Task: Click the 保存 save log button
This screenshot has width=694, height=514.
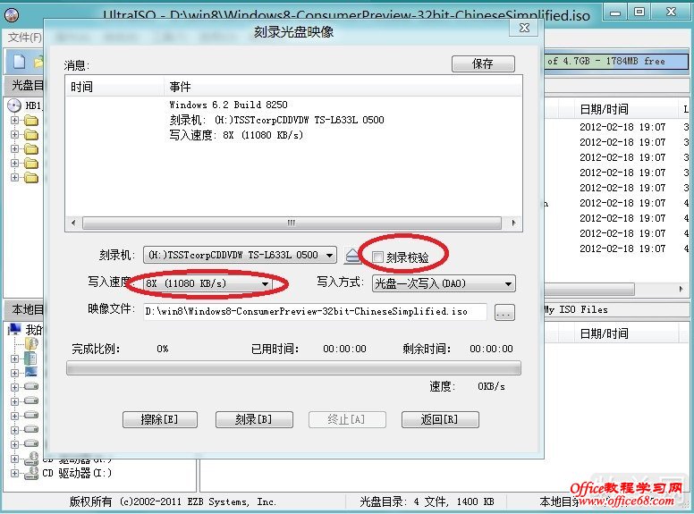Action: pos(483,63)
